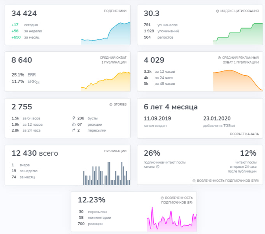
Task: Open the orange ad reach chart
Action: pyautogui.click(x=238, y=81)
